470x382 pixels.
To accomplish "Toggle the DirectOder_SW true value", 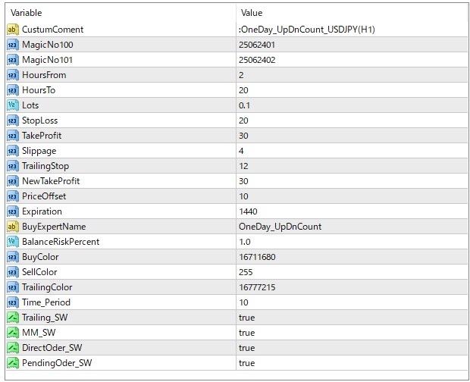I will [247, 348].
